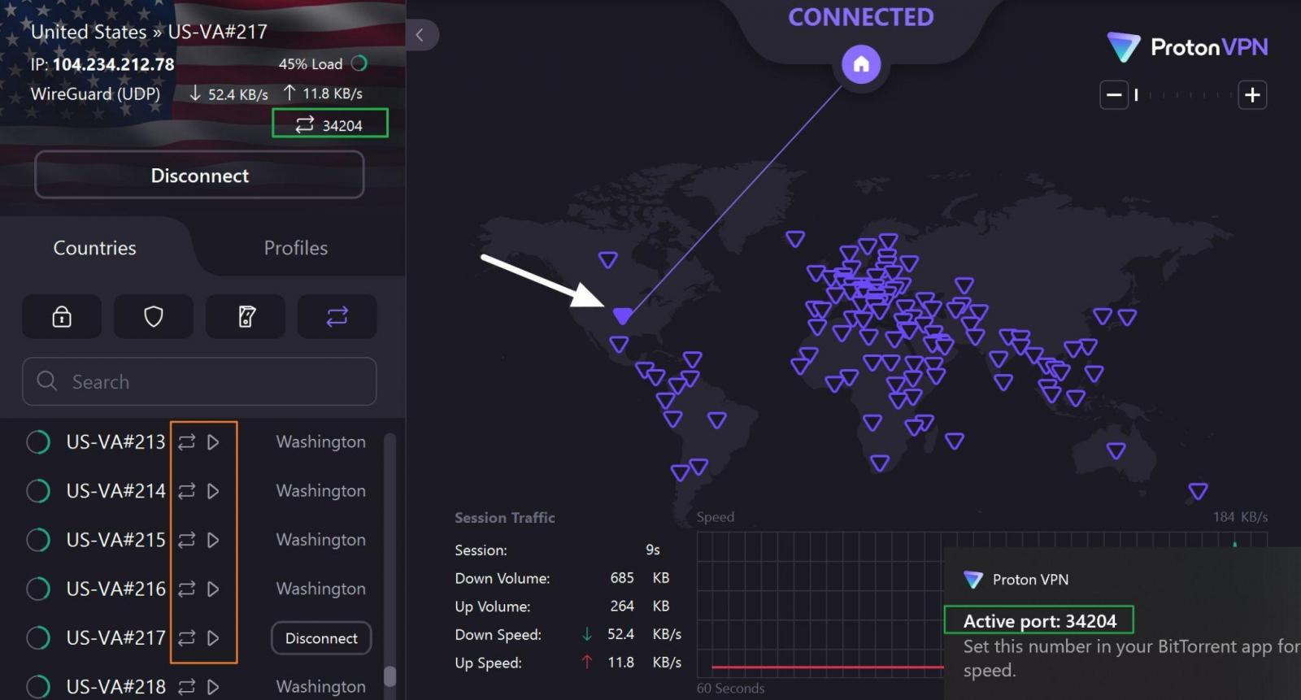1301x700 pixels.
Task: Click the P2P arrows icon for US-VA#214
Action: (187, 491)
